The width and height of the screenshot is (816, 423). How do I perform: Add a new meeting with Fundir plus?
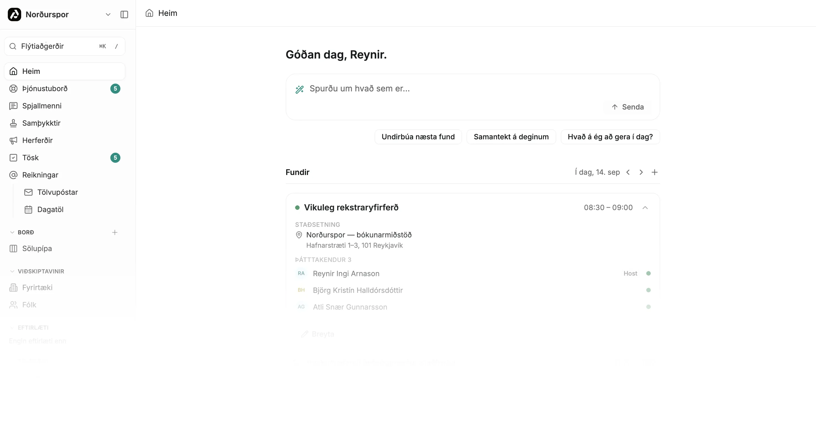[x=654, y=172]
